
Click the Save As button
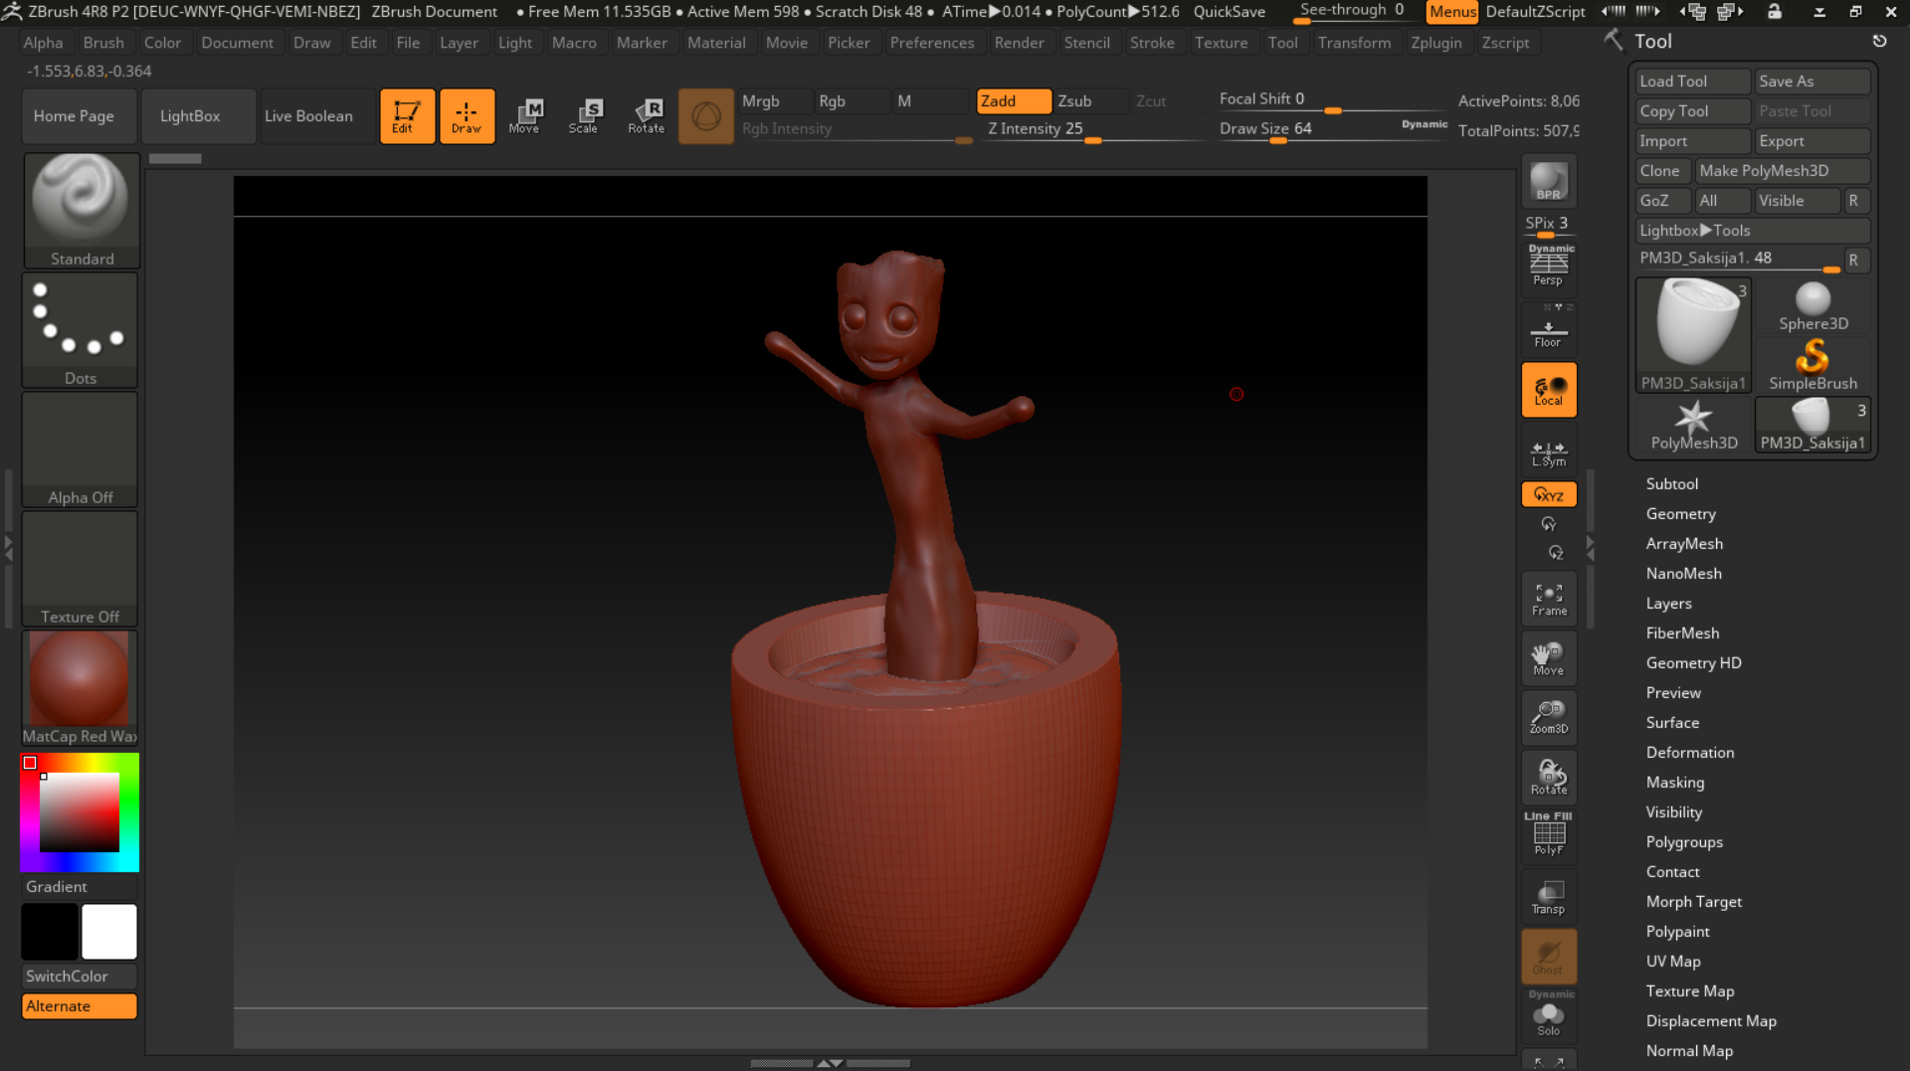tap(1813, 82)
